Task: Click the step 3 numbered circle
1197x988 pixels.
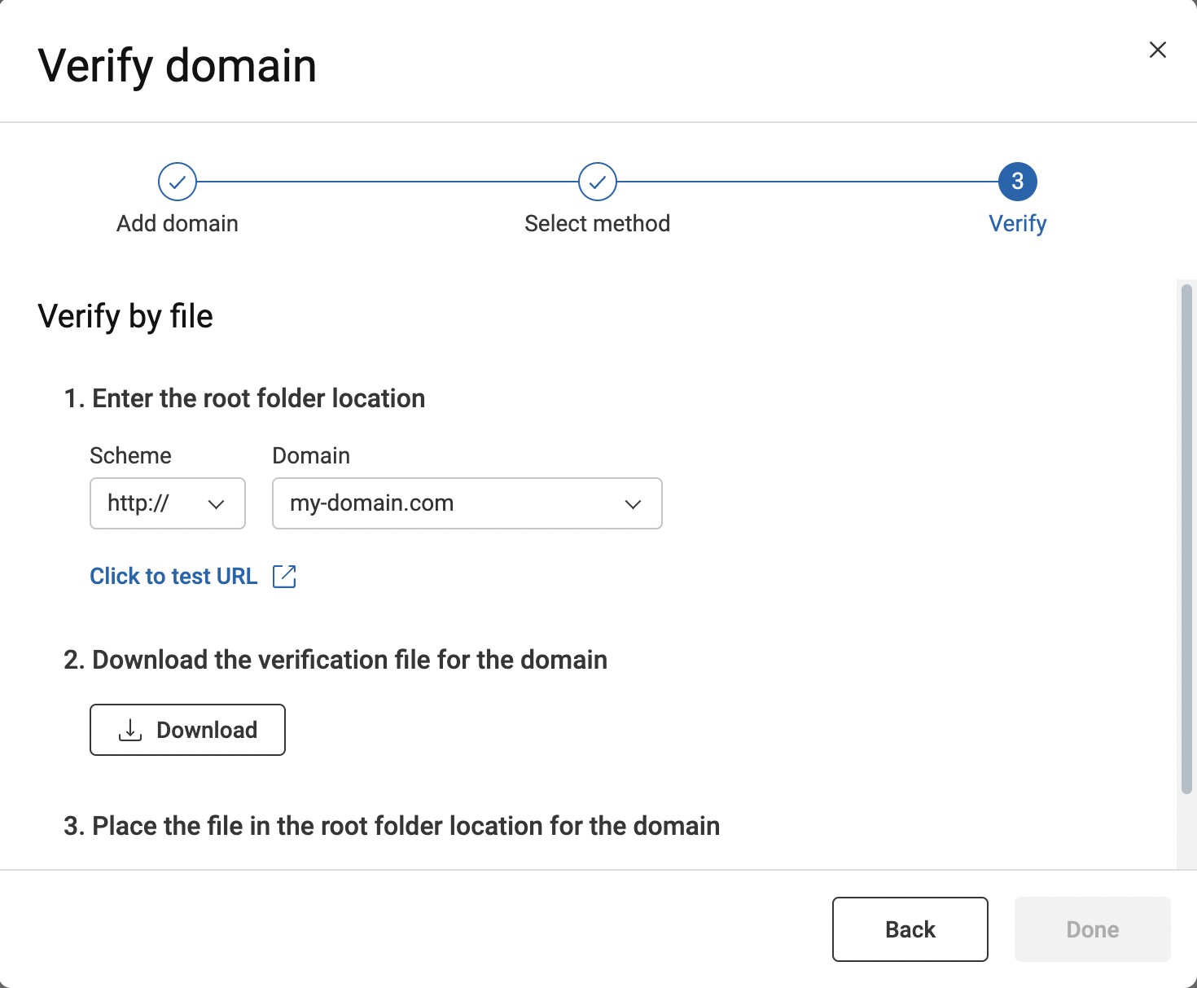Action: coord(1017,182)
